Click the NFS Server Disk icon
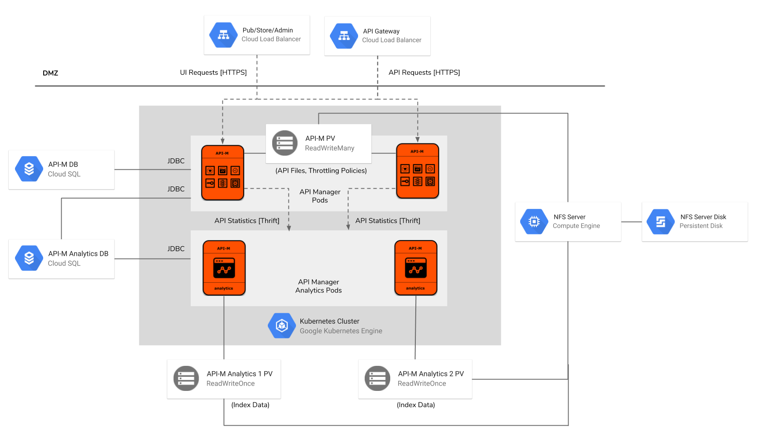Viewport: 758px width, 434px height. [x=661, y=222]
